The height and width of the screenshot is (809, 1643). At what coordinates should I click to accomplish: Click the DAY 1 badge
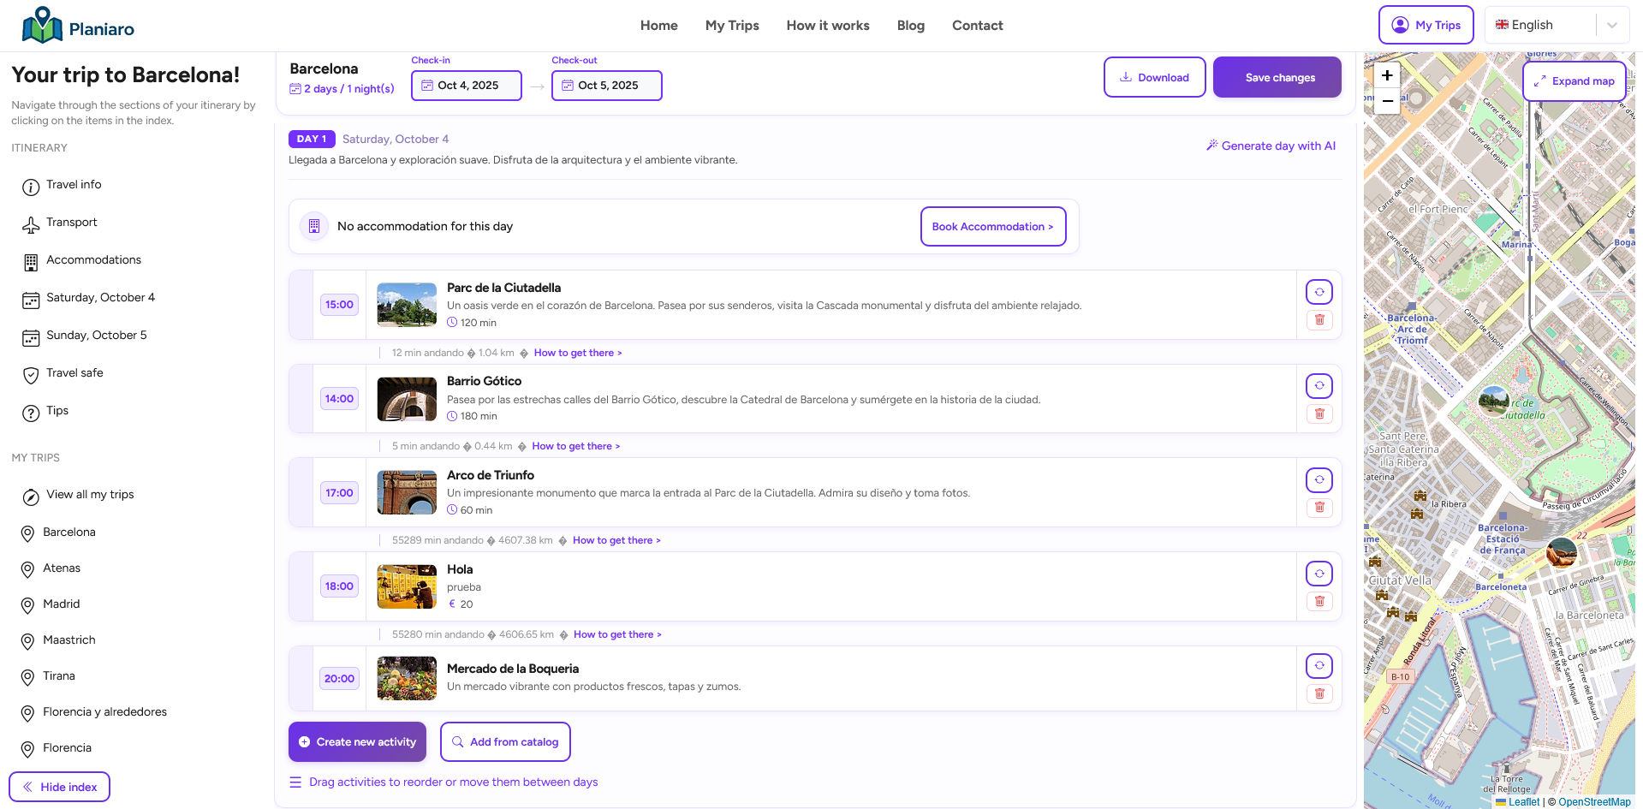(x=312, y=139)
